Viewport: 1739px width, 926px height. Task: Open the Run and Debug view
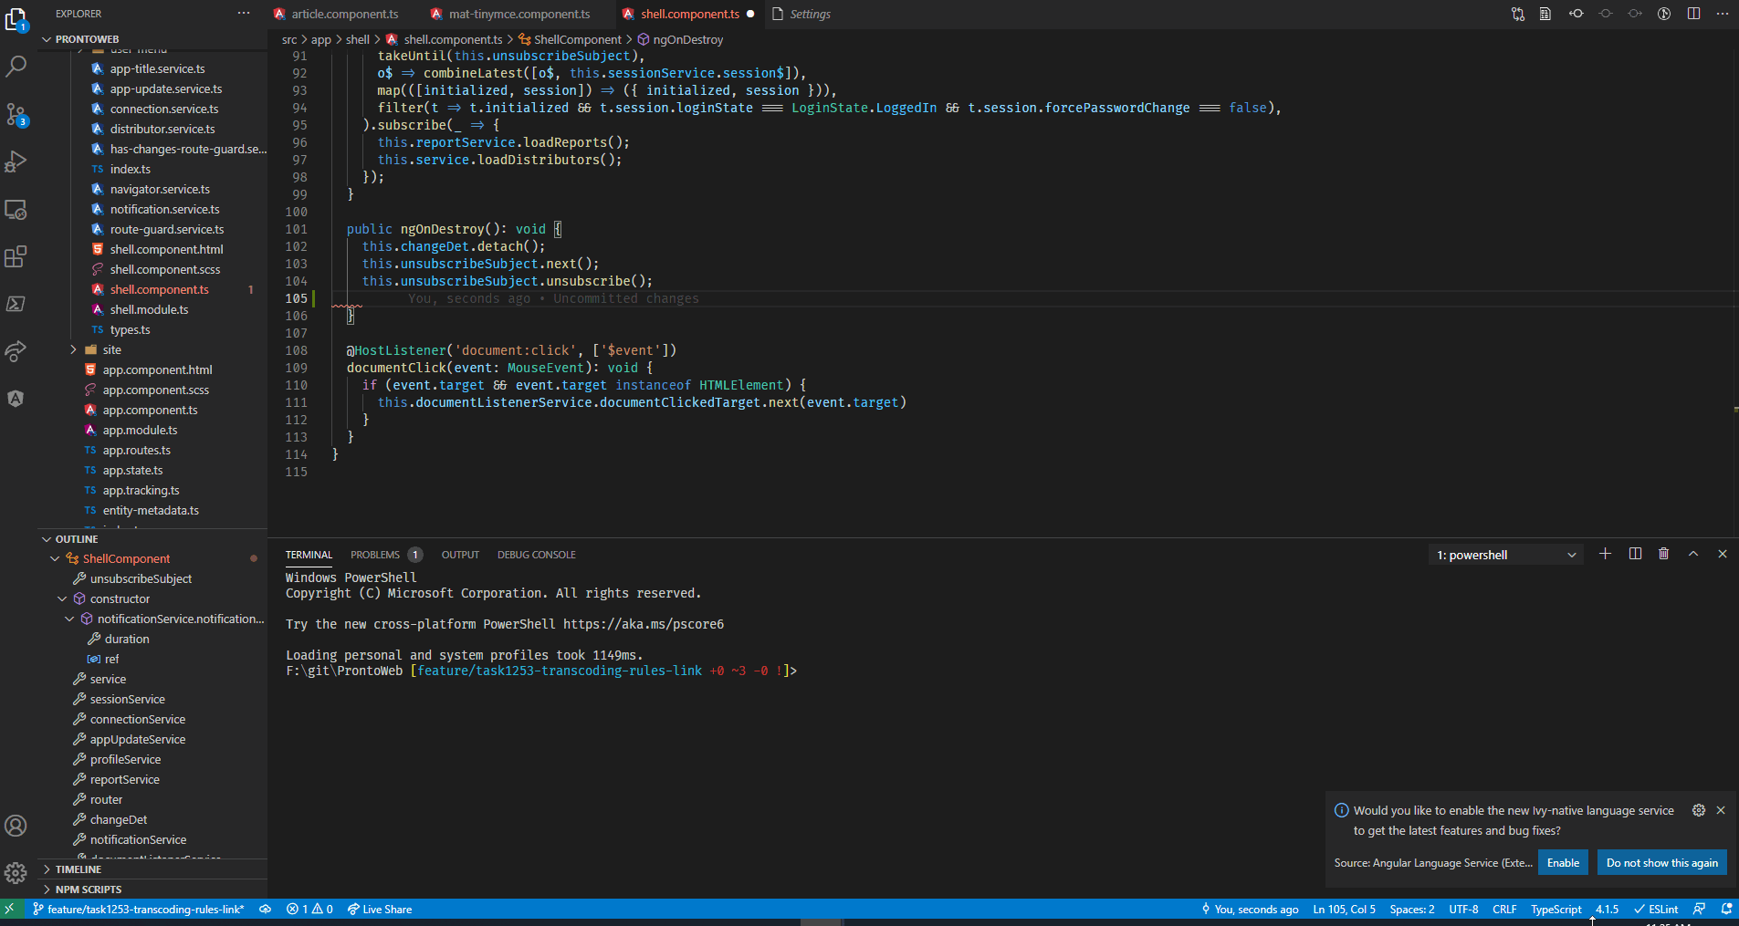tap(16, 161)
